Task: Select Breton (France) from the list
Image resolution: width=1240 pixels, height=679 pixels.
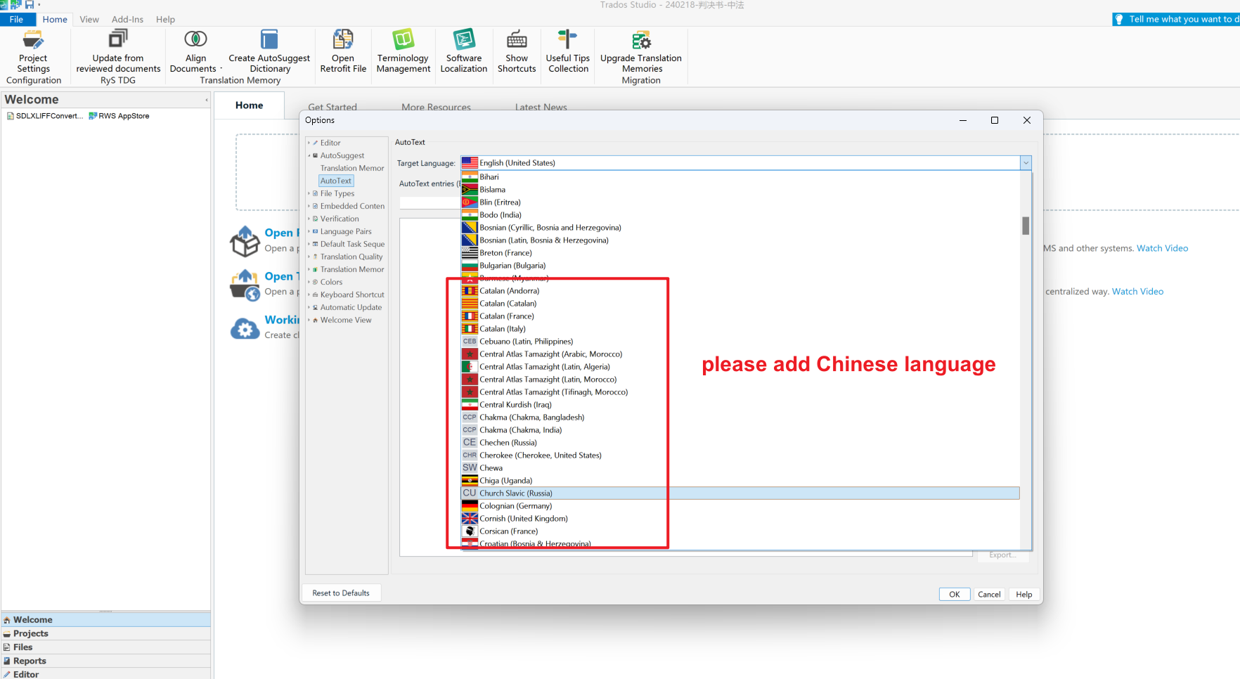Action: (740, 253)
